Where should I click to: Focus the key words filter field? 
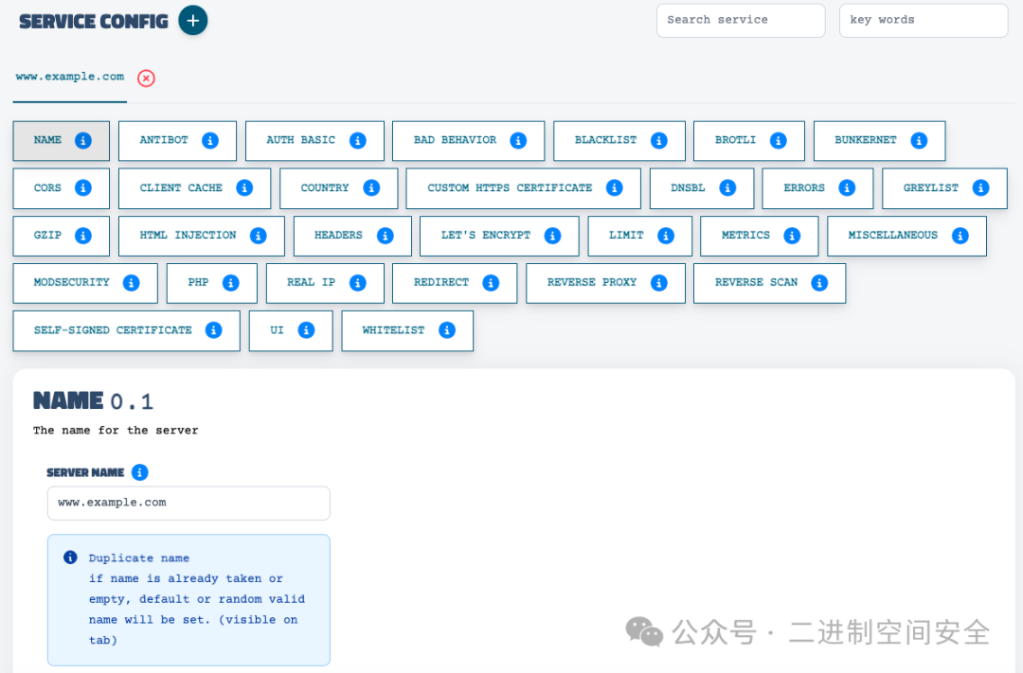923,20
